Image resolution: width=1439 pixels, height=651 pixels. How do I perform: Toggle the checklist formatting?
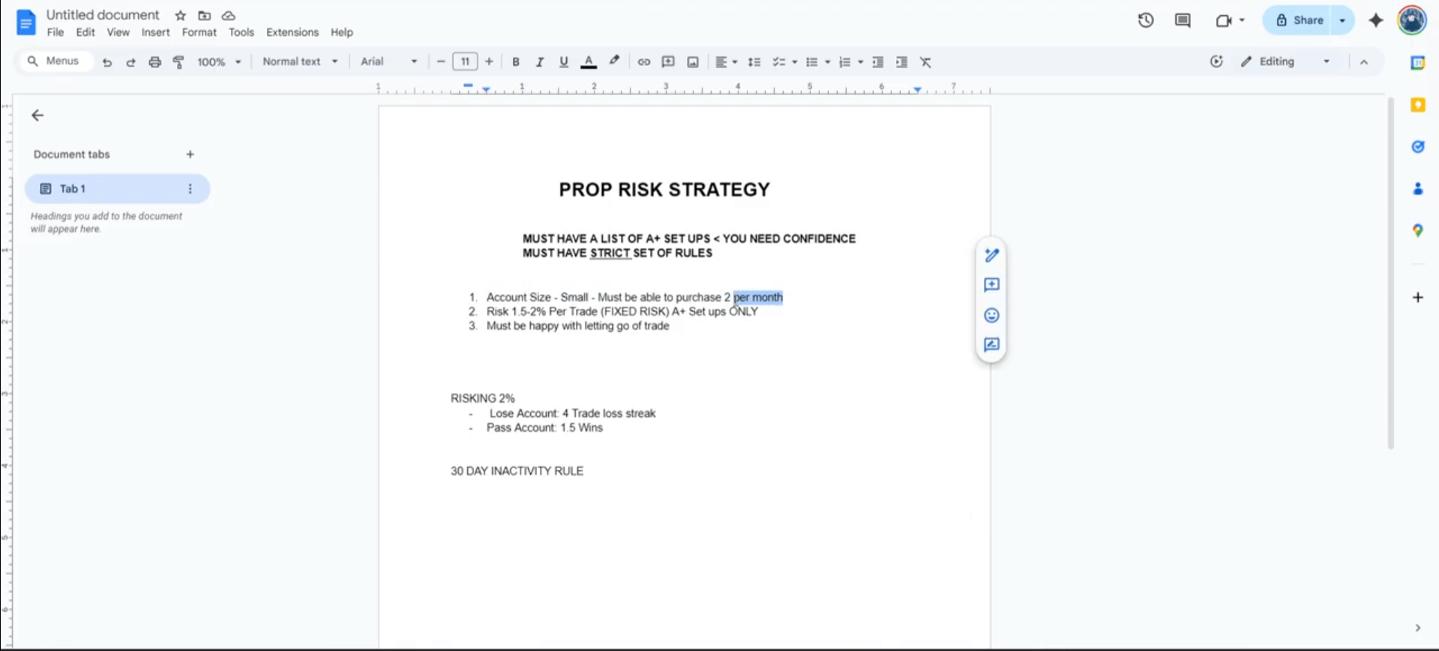tap(779, 62)
